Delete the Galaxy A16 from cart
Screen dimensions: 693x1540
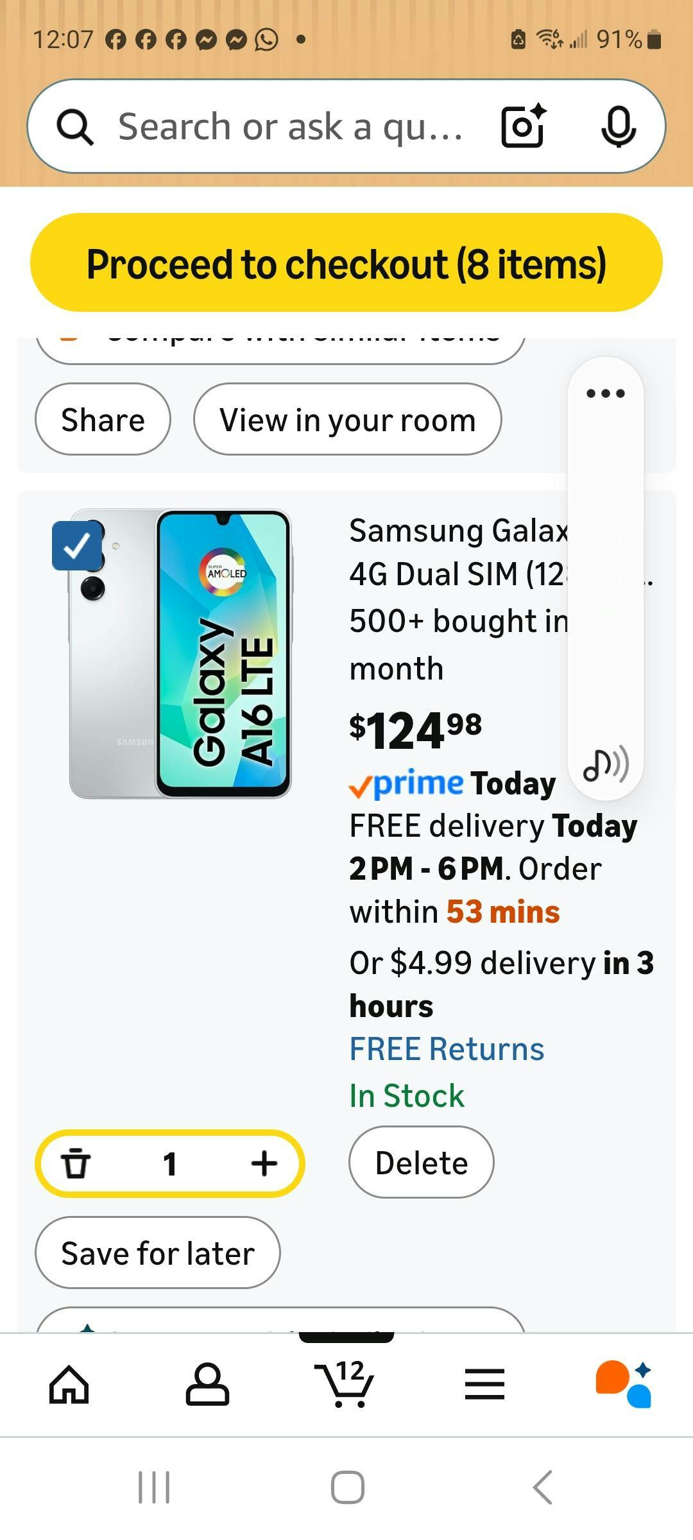421,1163
